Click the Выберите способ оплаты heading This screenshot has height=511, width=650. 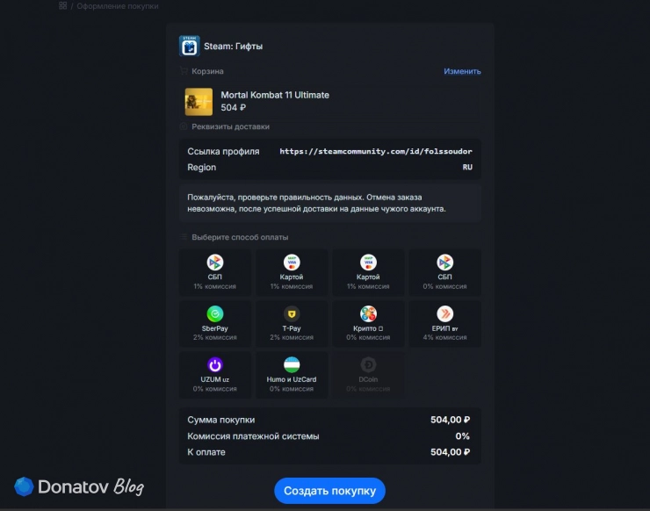[240, 237]
